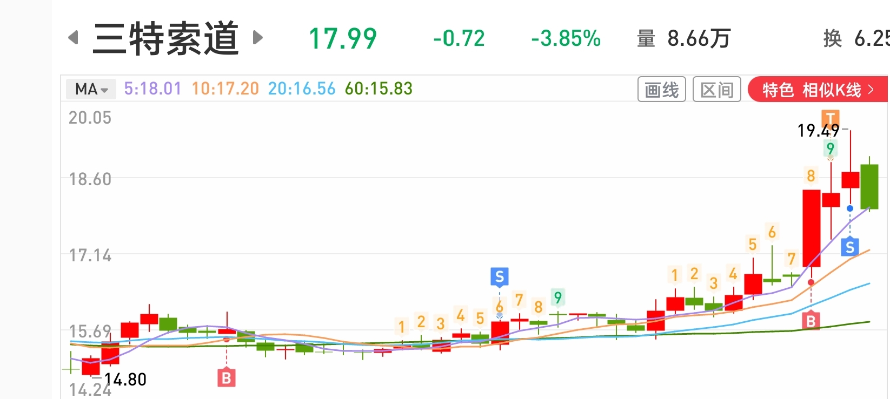Click the low price label 14.80

(125, 380)
